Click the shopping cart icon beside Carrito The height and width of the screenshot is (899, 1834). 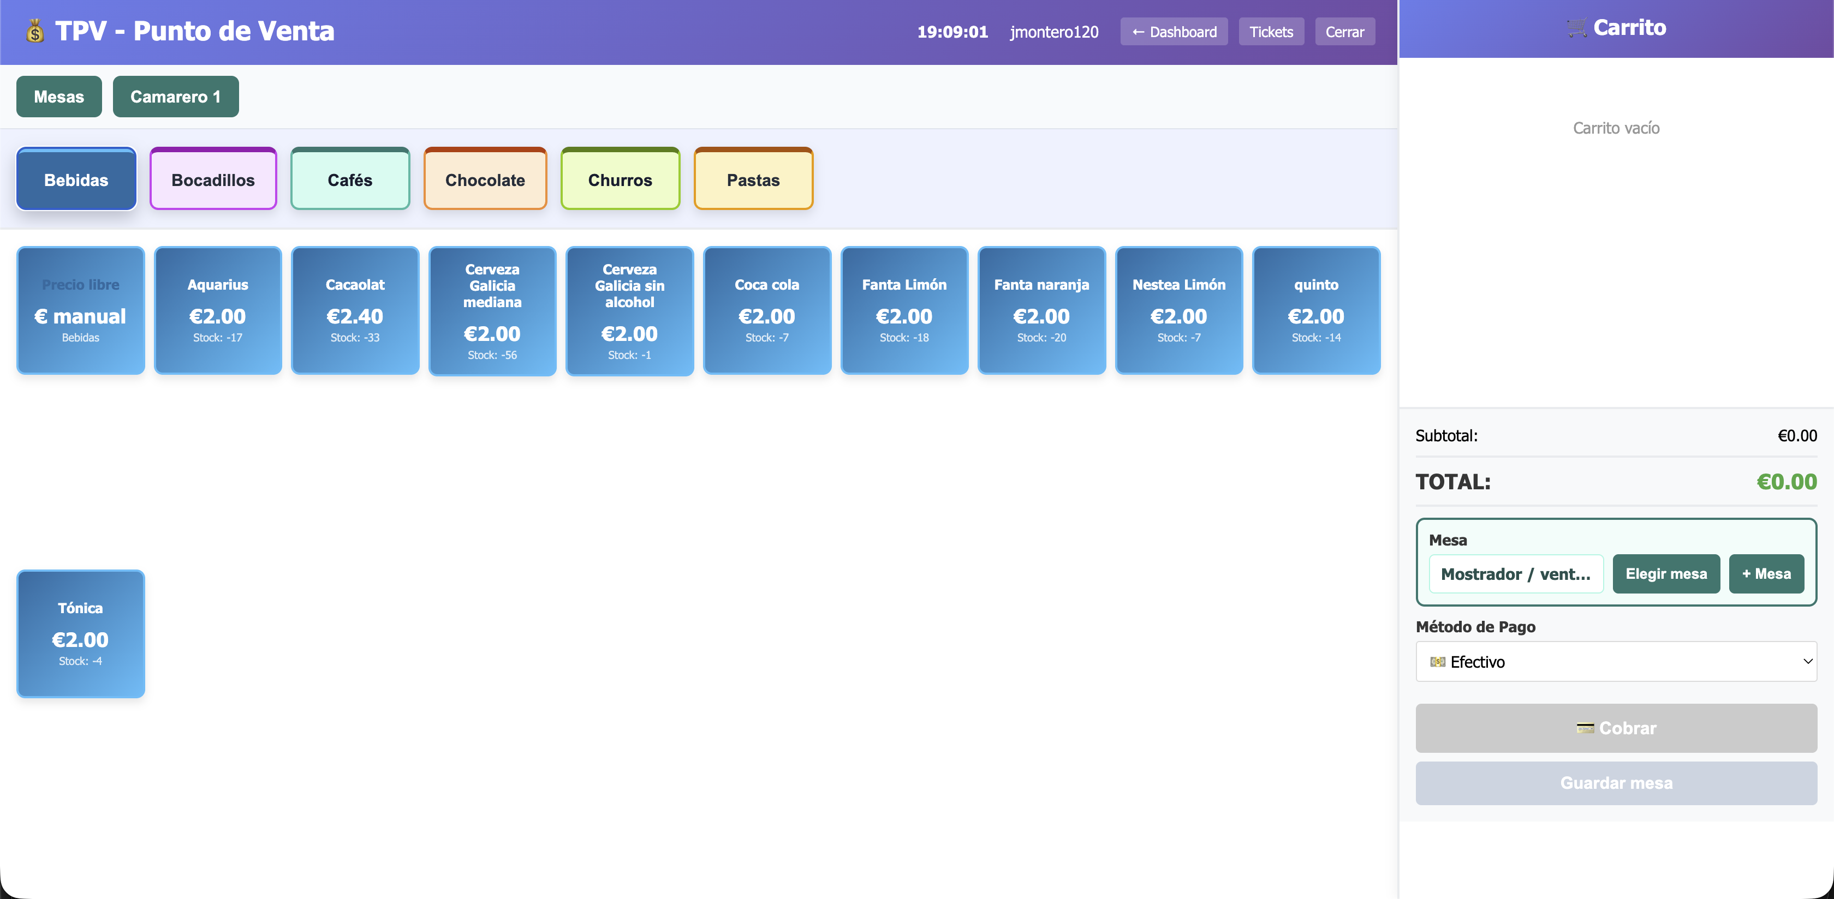point(1576,28)
